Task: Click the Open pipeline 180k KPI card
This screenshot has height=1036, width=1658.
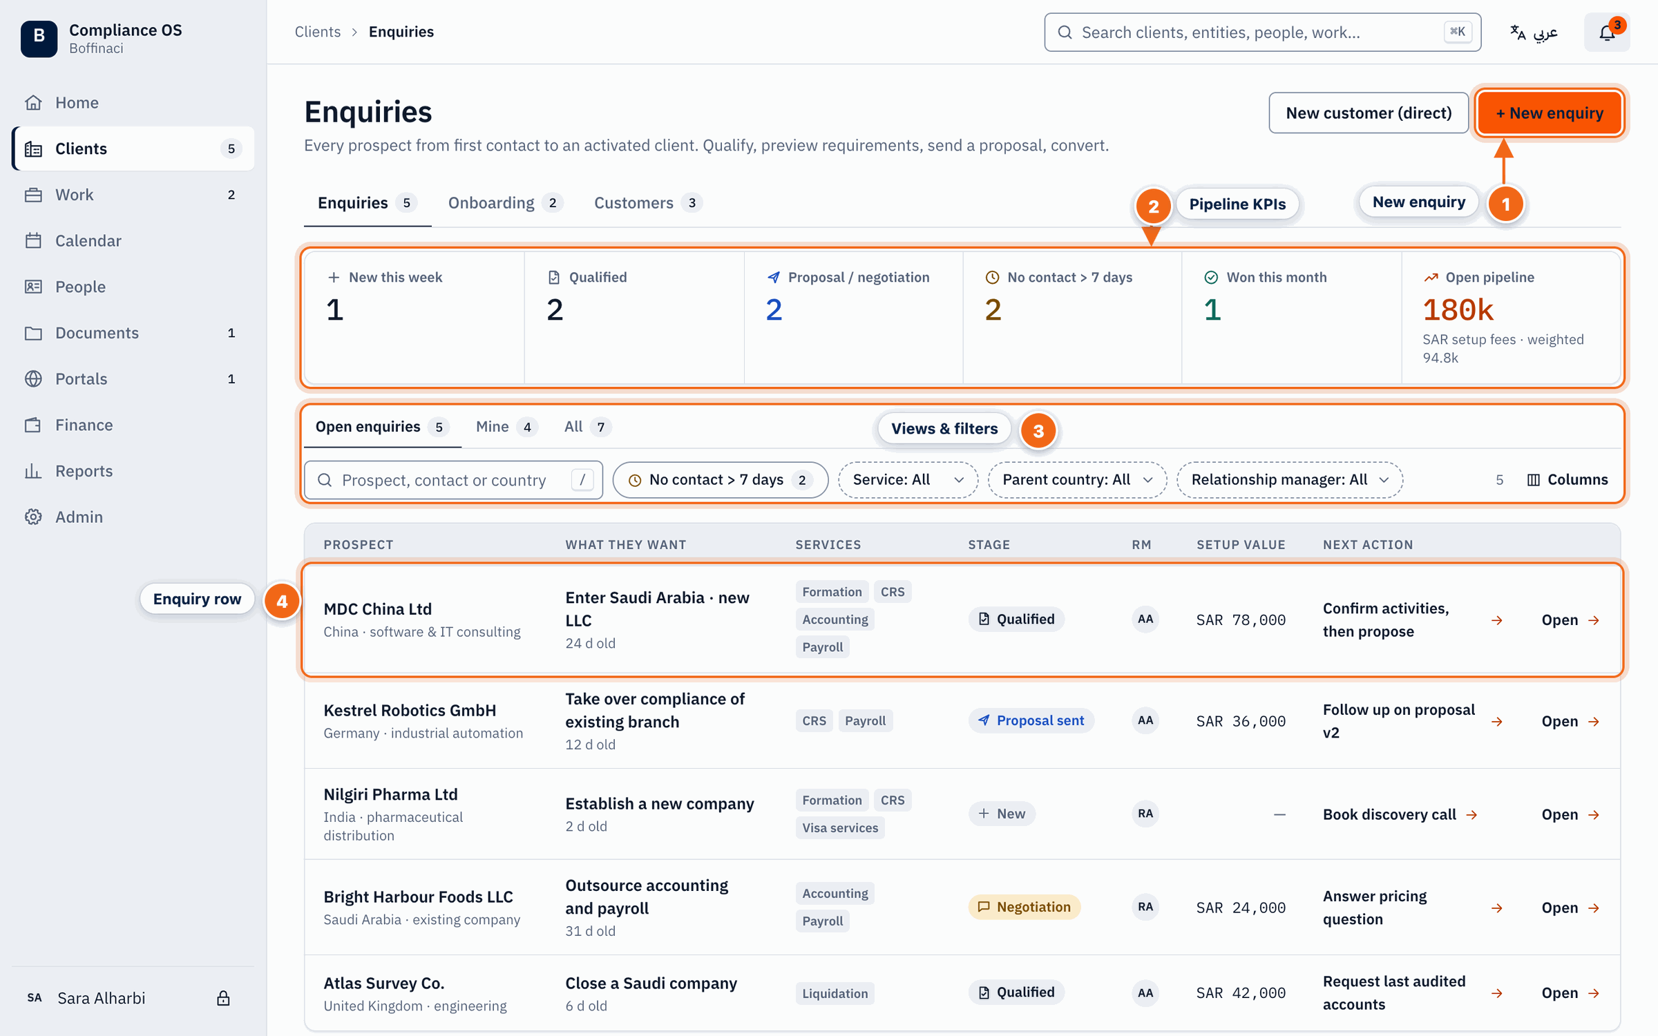Action: [1511, 317]
